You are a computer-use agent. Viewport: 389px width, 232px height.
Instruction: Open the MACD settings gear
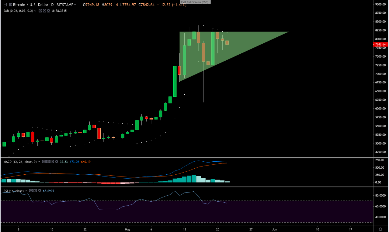[x=48, y=162]
